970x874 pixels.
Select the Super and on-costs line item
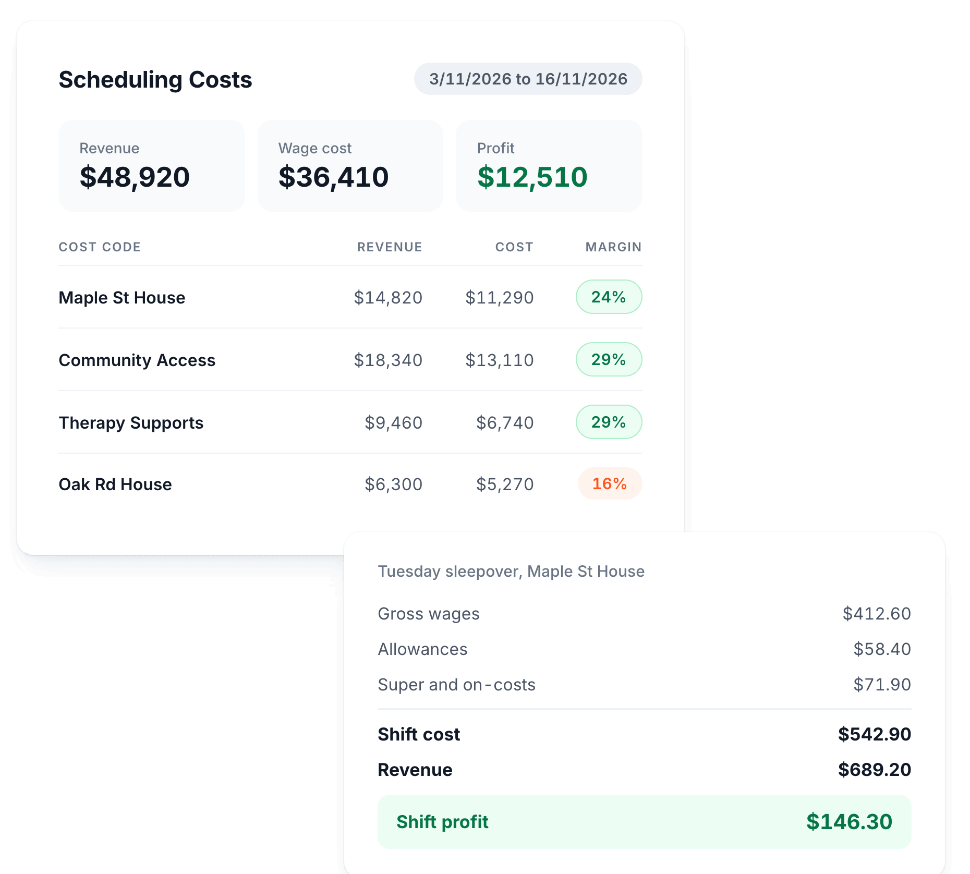(645, 685)
